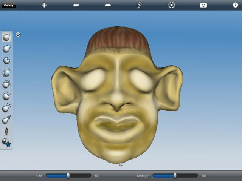The image size is (242, 181).
Task: Undo the last sculpt stroke
Action: [x=76, y=5]
